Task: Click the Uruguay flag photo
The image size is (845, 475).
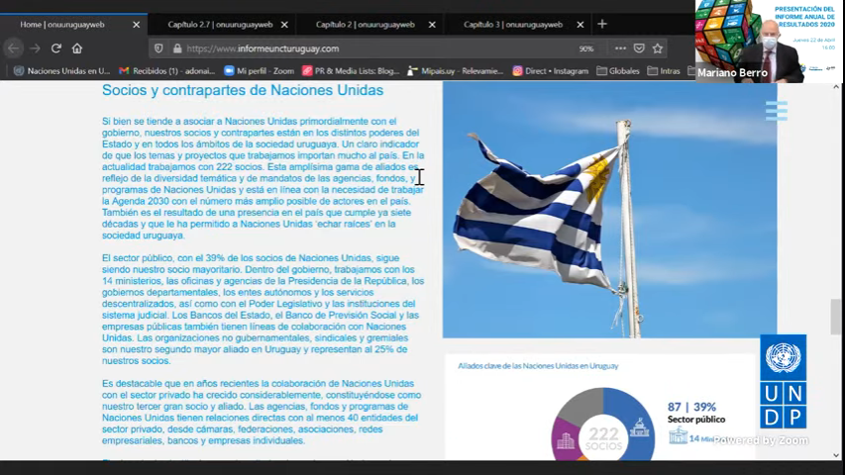Action: click(x=609, y=210)
